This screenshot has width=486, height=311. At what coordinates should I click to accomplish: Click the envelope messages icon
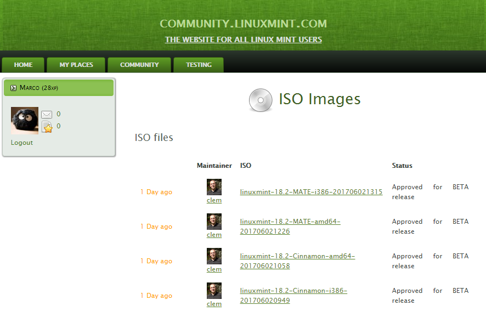pos(47,115)
